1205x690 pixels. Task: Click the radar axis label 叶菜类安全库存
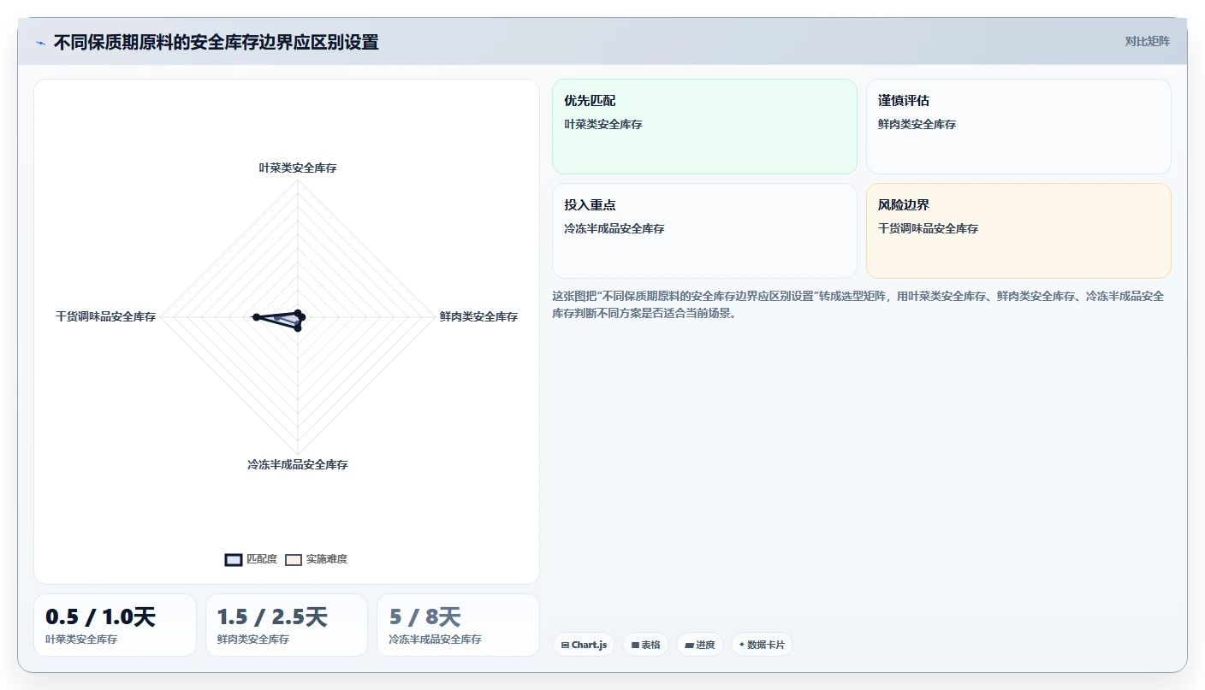[298, 168]
